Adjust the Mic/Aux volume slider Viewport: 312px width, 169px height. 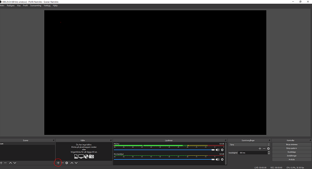(x=164, y=150)
